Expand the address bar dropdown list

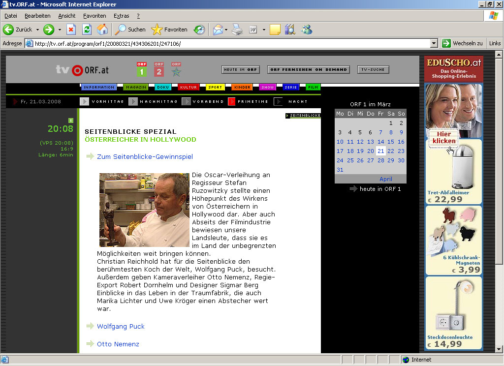click(x=434, y=43)
